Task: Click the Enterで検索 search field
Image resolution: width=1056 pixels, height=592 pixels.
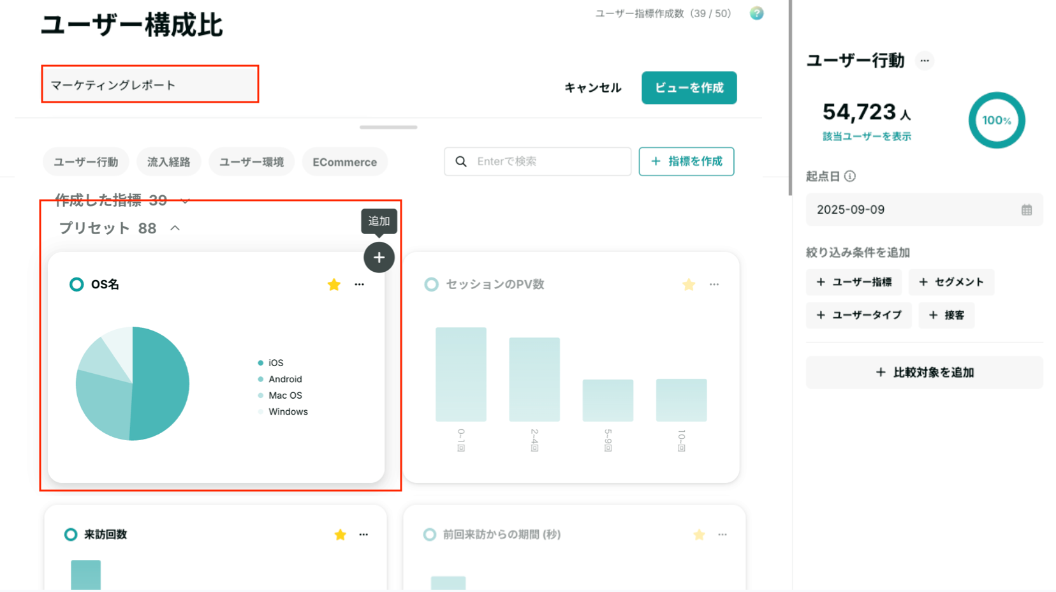Action: [x=538, y=161]
